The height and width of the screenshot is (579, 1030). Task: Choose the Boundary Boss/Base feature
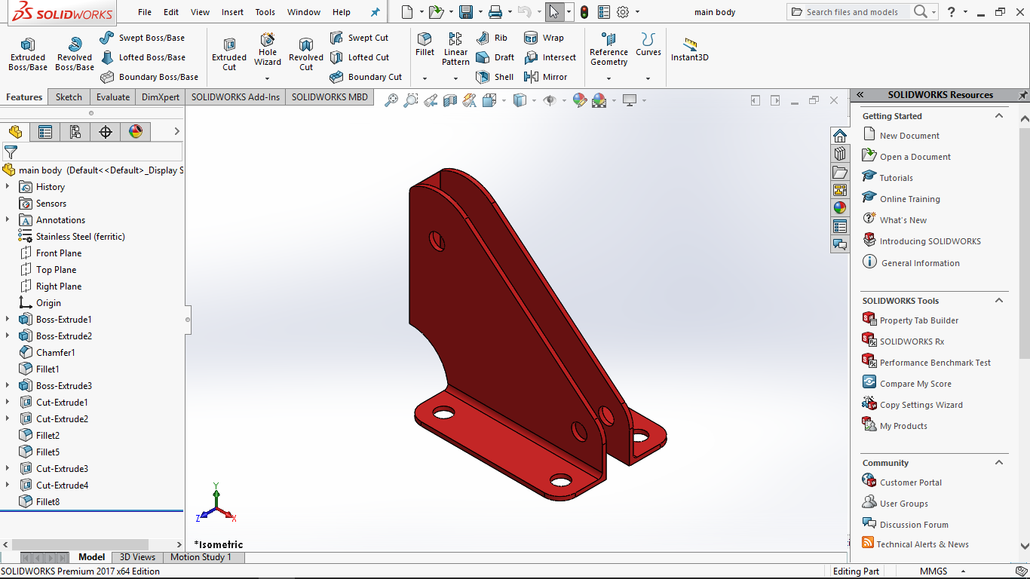[x=149, y=77]
